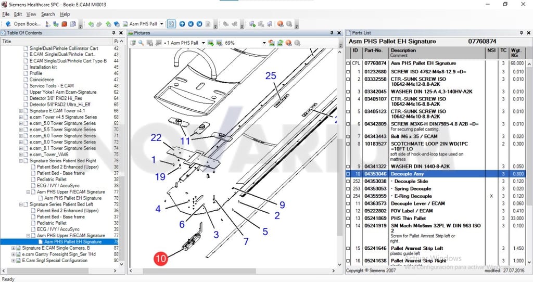The image size is (533, 282).
Task: Expand e.cam_Tower_VA46 tree node
Action: 21,154
